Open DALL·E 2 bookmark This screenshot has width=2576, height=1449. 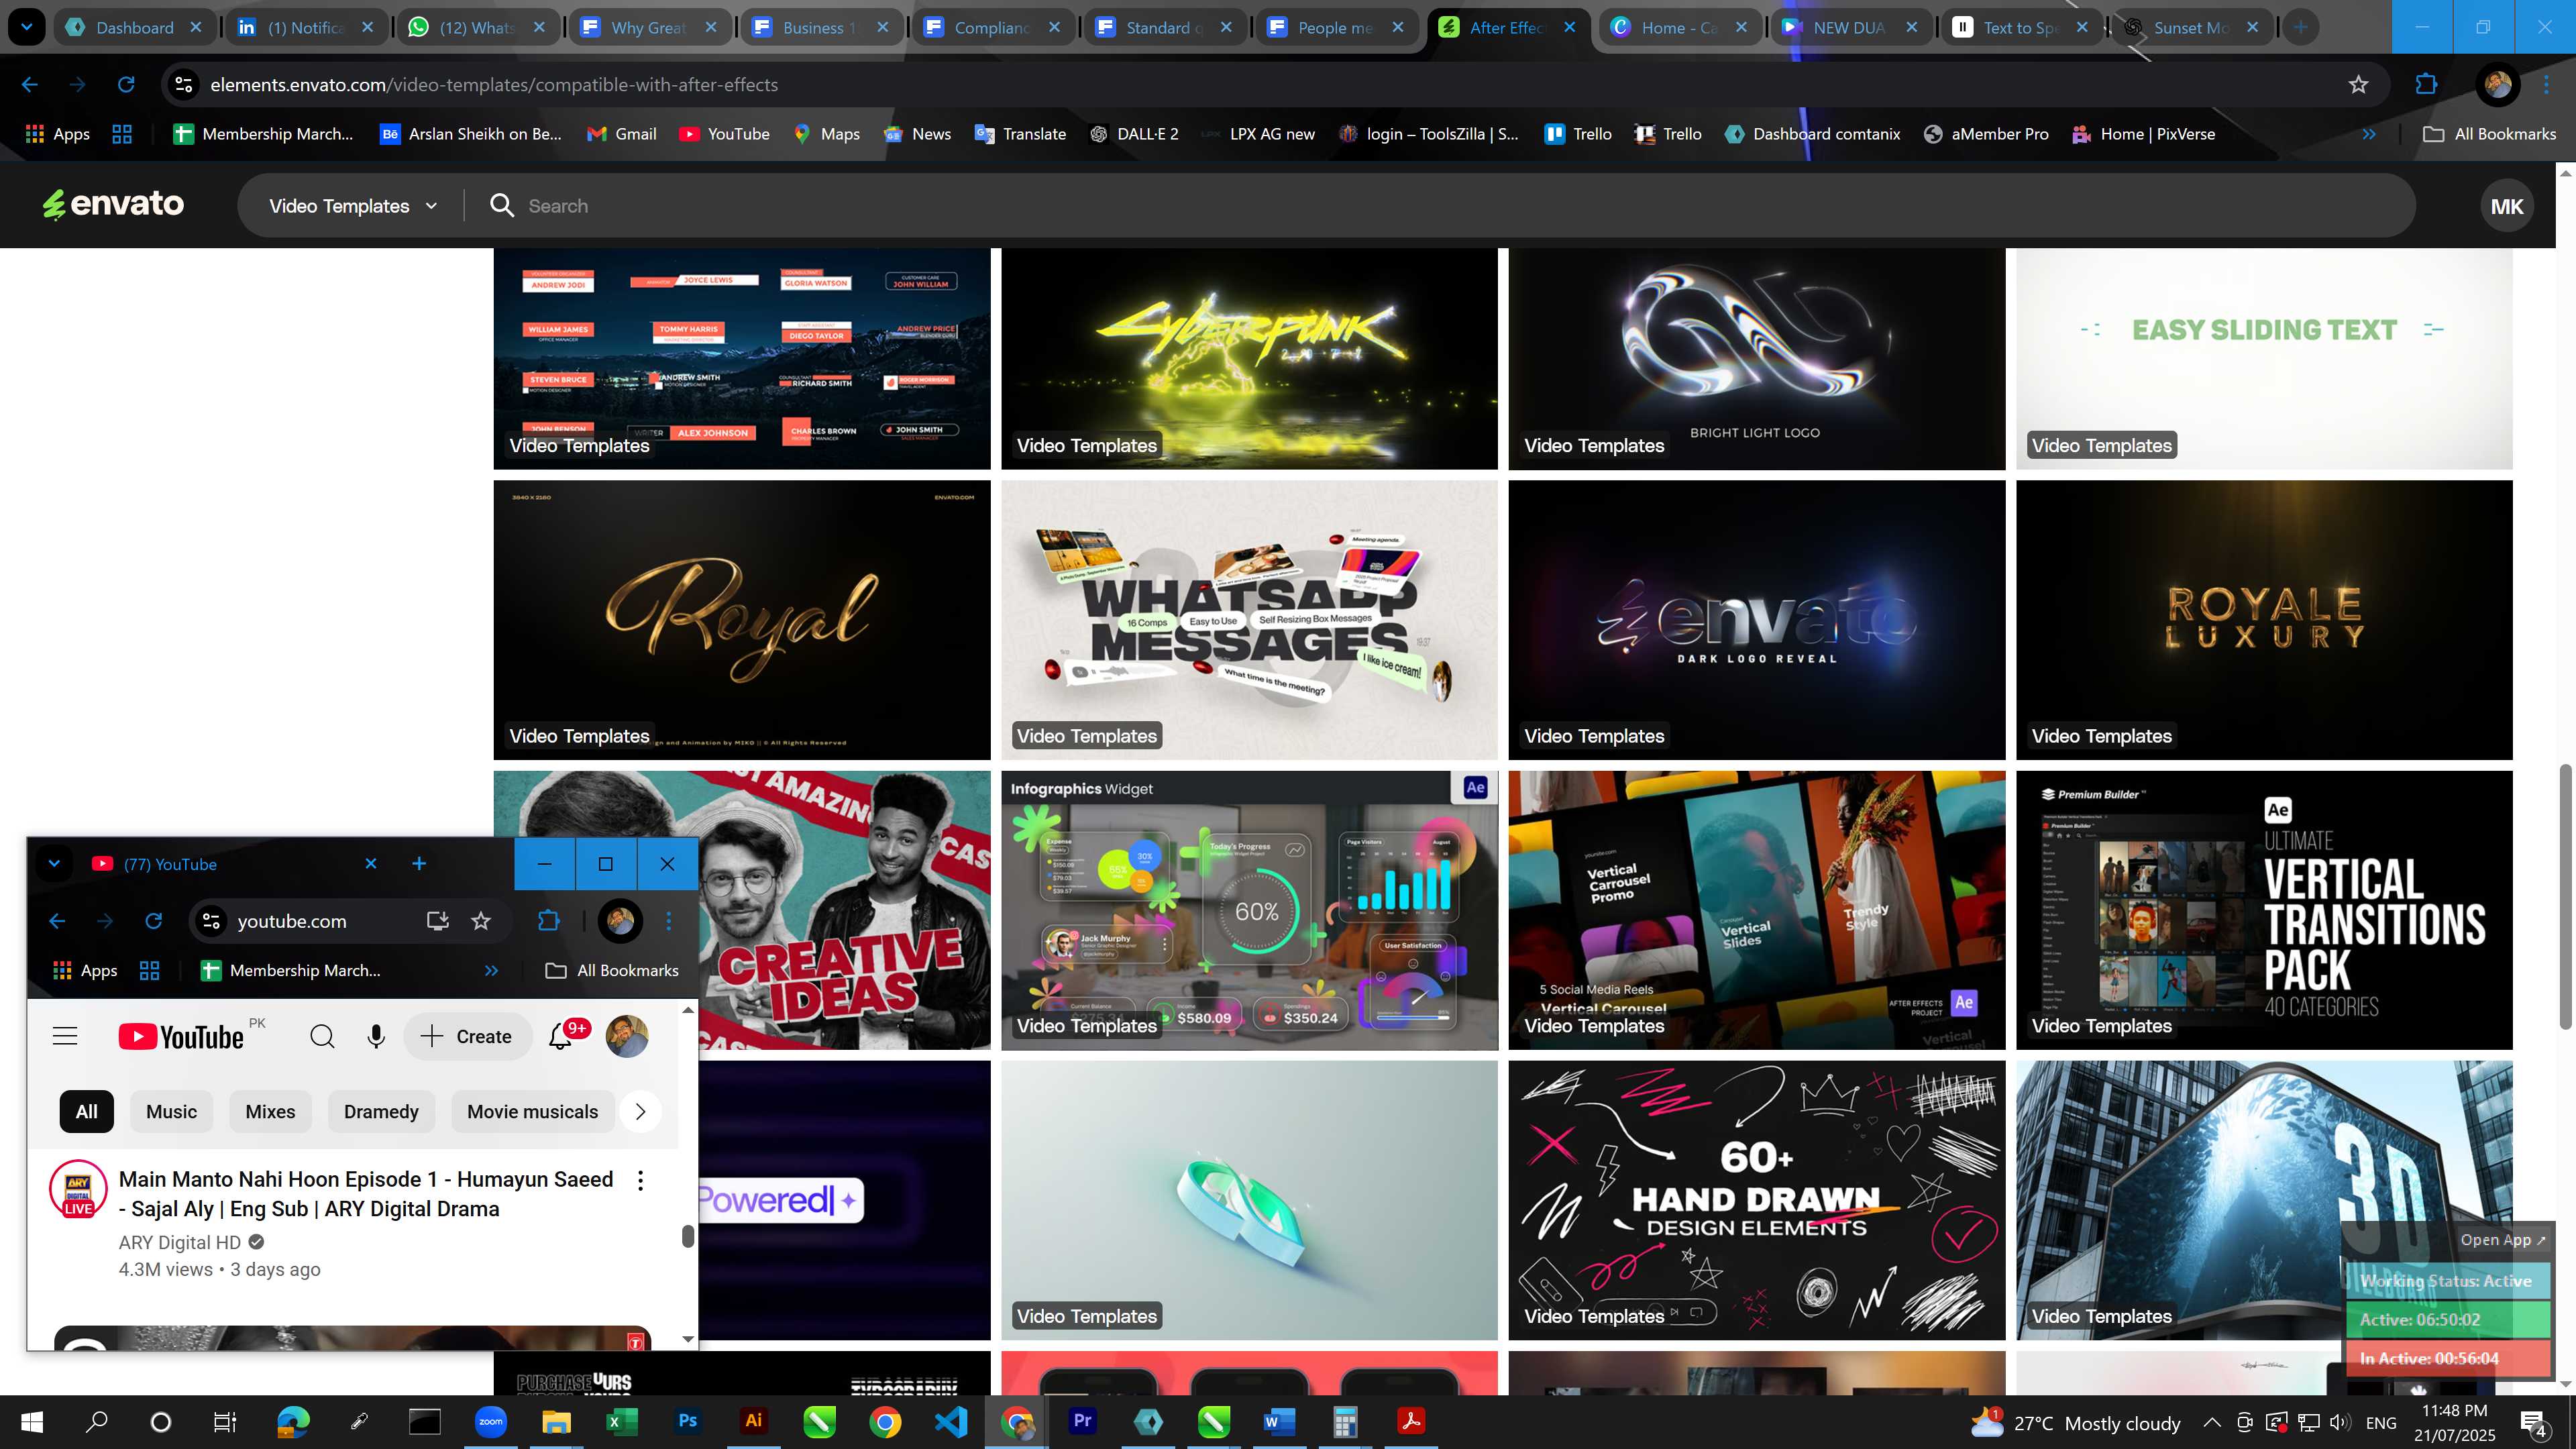(1134, 134)
